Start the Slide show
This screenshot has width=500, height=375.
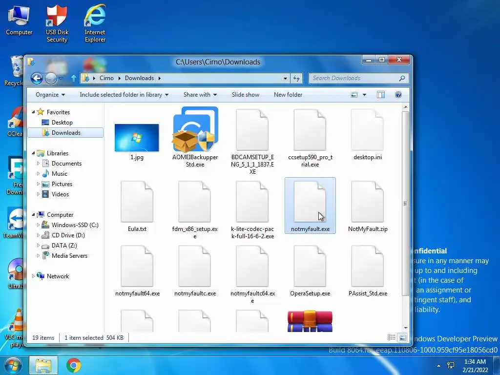[246, 95]
